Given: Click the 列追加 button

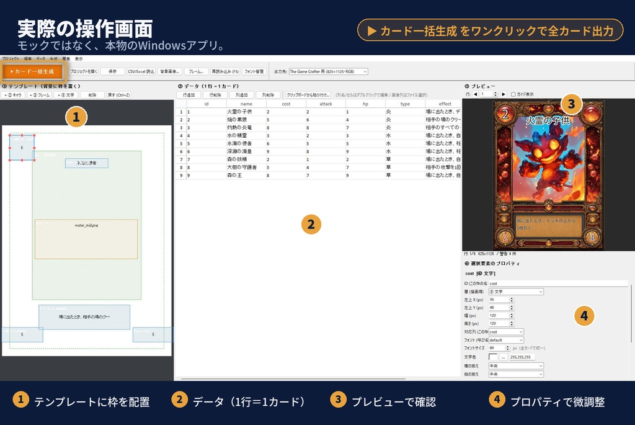Looking at the screenshot, I should coord(242,95).
